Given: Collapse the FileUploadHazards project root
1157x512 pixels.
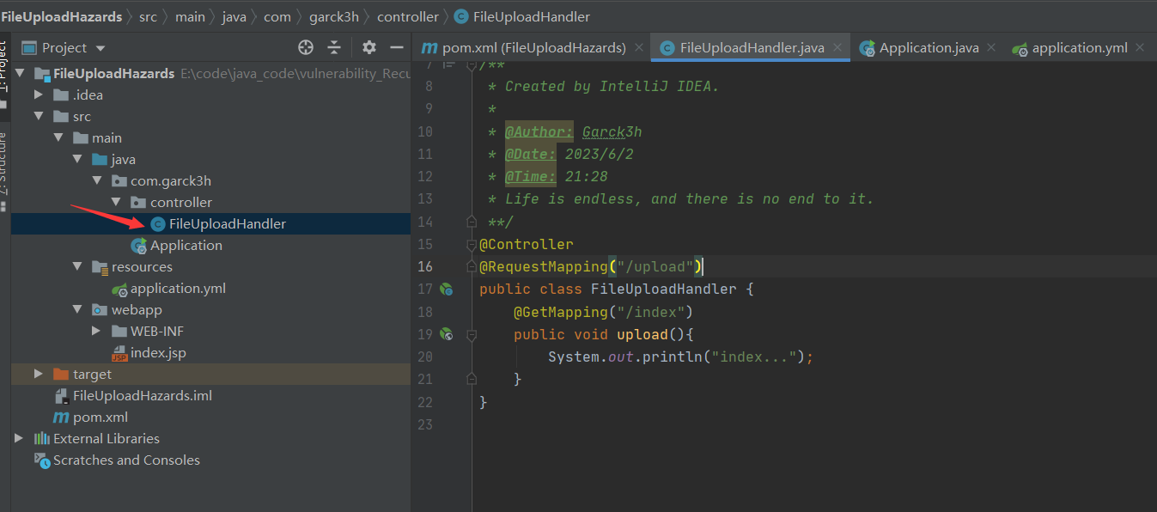Looking at the screenshot, I should (20, 73).
